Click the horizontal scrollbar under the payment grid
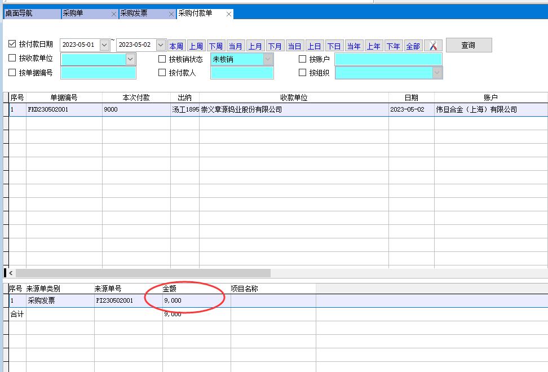 point(141,273)
